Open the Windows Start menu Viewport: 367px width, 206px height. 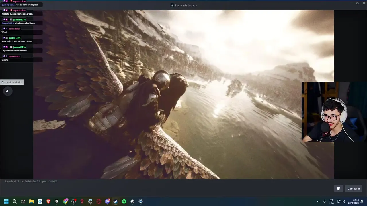click(x=6, y=201)
